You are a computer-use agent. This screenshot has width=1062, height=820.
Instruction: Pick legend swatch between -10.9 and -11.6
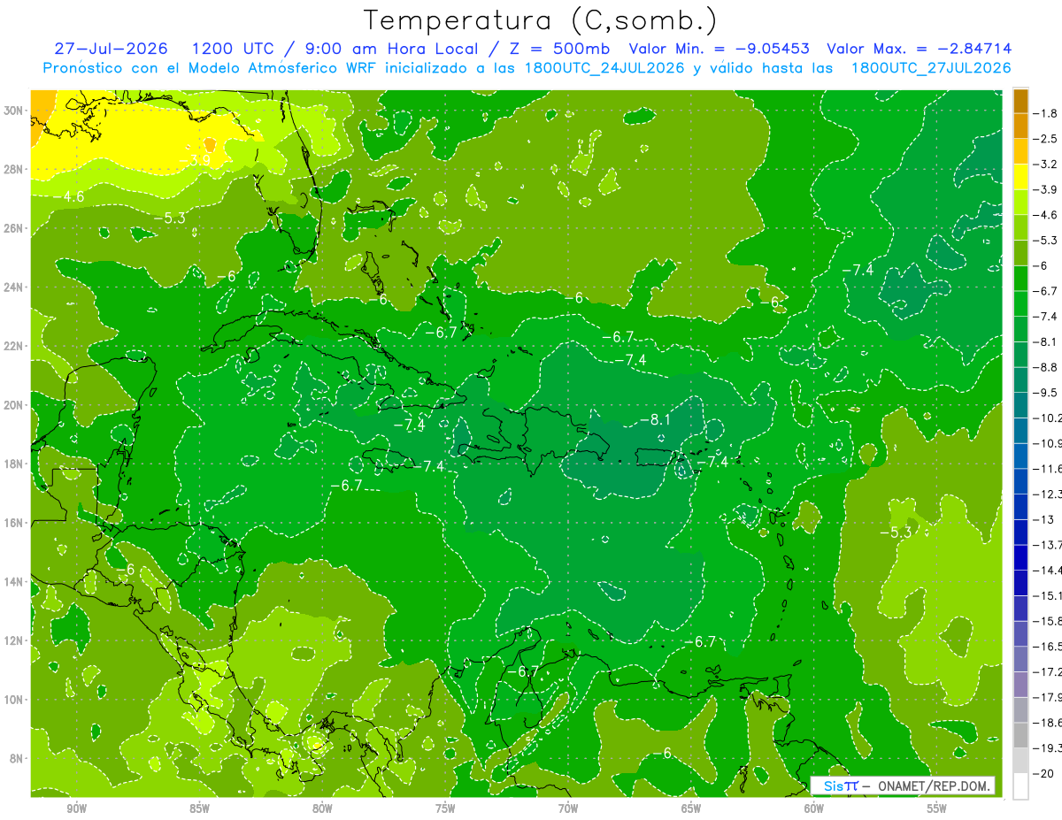coord(1020,456)
